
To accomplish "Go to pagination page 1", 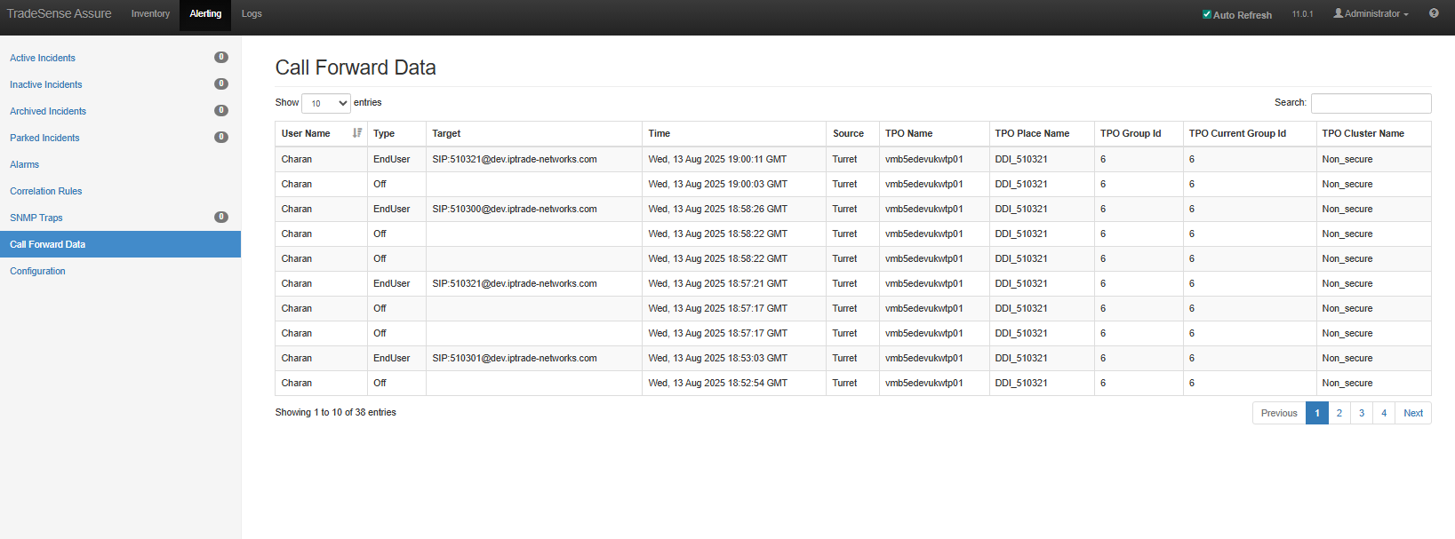I will [x=1317, y=413].
